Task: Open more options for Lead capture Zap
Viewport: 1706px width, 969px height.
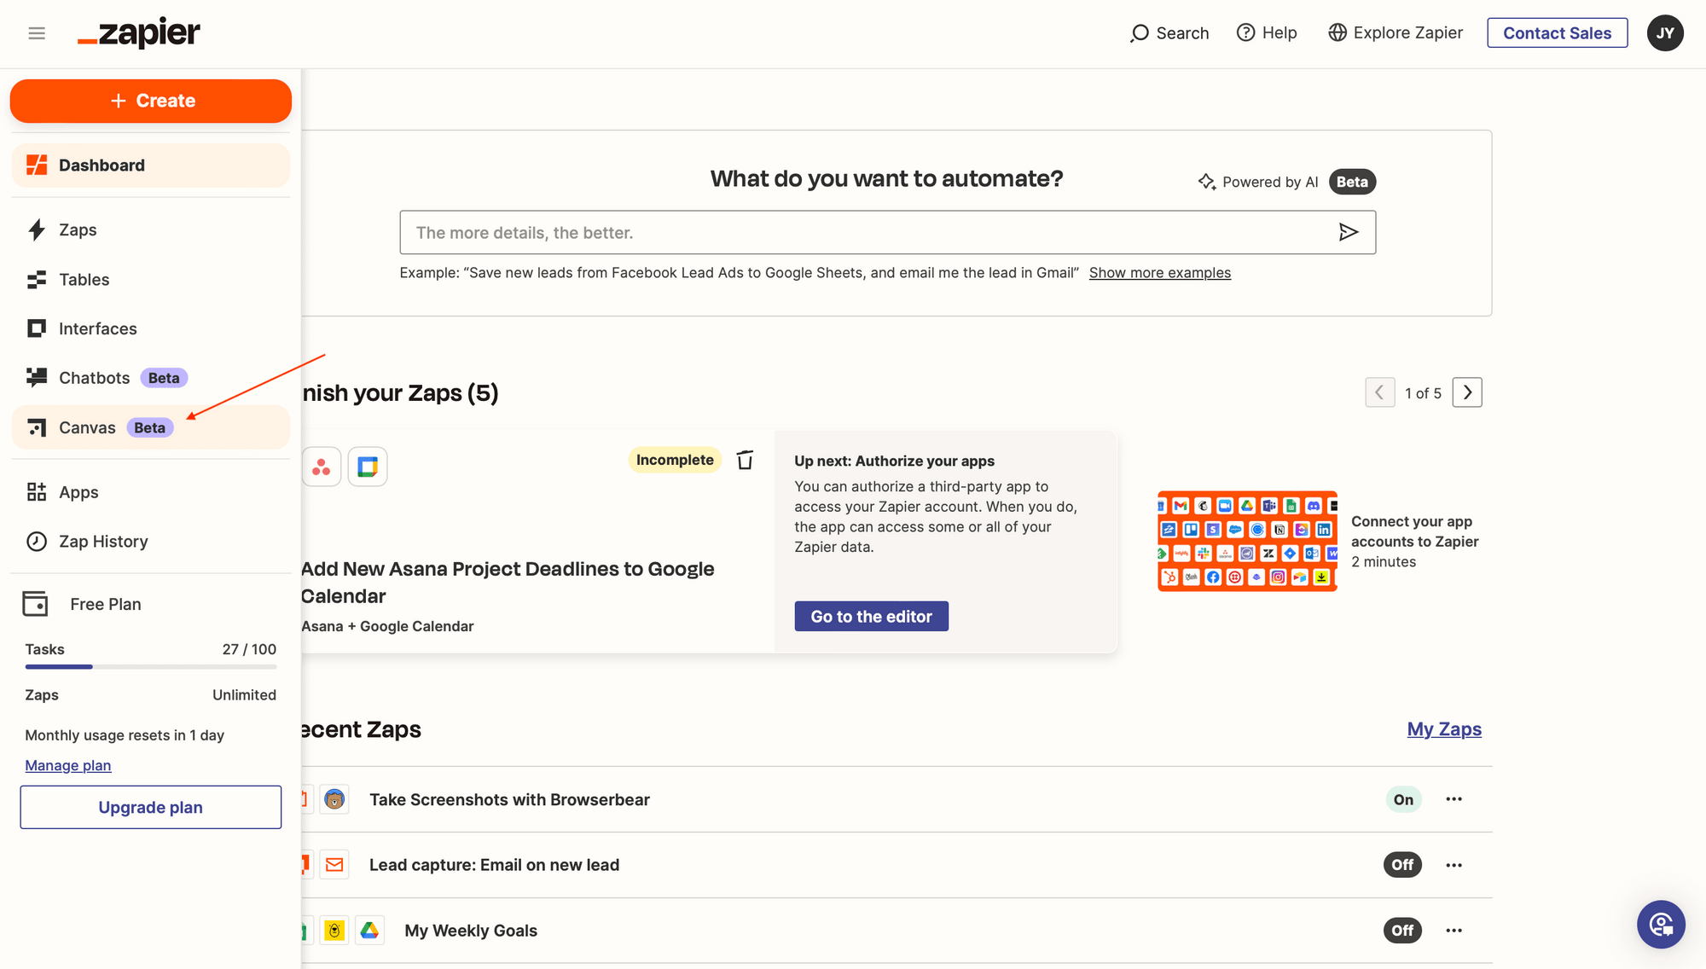Action: [1454, 865]
